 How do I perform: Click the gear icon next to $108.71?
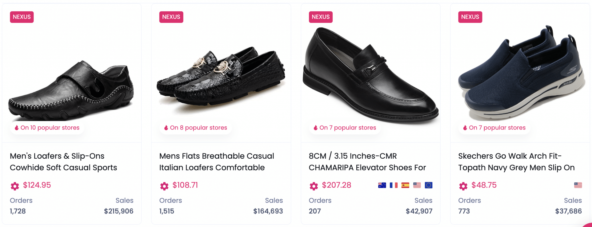coord(164,186)
